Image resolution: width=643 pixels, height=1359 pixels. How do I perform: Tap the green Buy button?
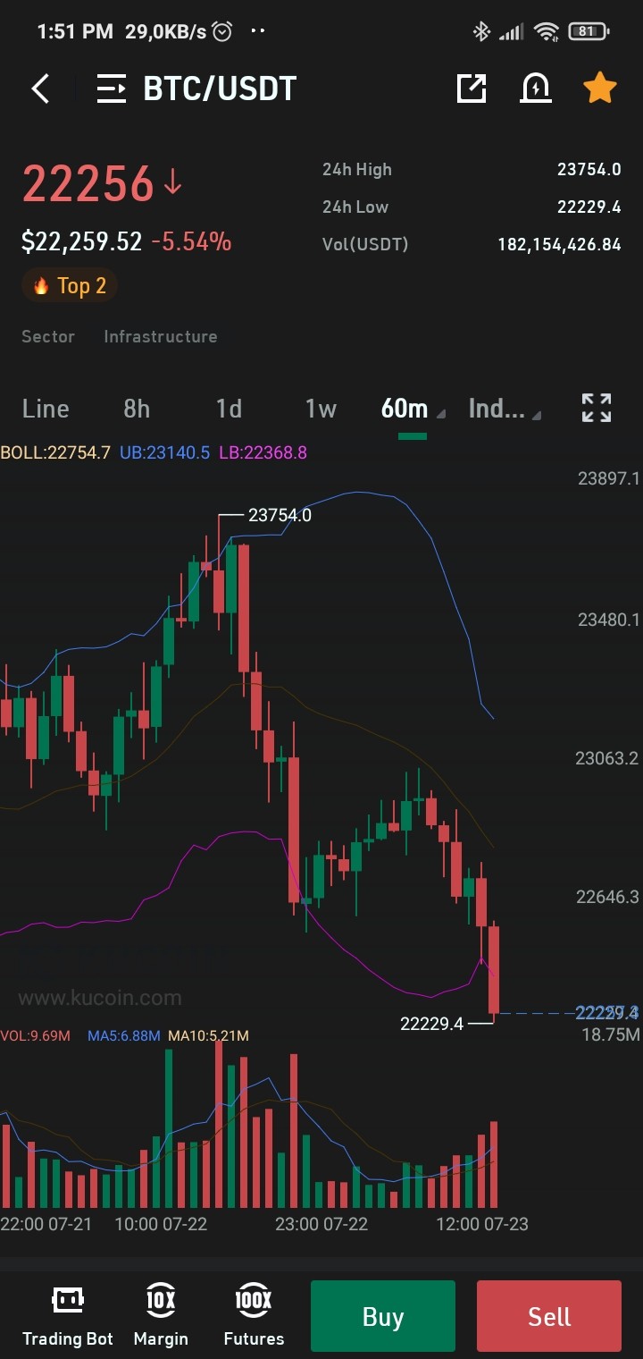(383, 1316)
